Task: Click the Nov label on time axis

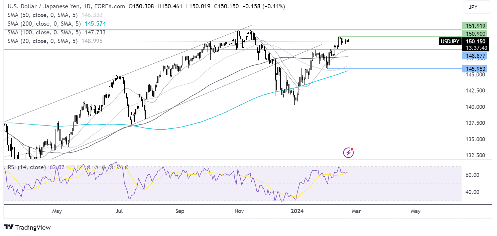Action: (239, 211)
